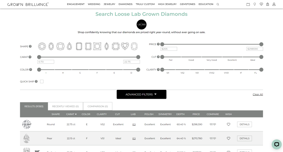Image resolution: width=283 pixels, height=152 pixels.
Task: Focus the maximum carat 22.75 field
Action: click(132, 62)
